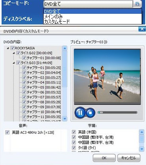Uncheck チャプター10 [00:06:44]
The image size is (146, 165).
pyautogui.click(x=24, y=112)
